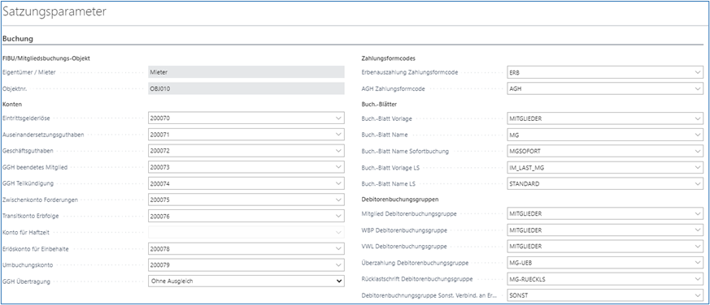Screen dimensions: 710x305
Task: Click the Eigentümer / Mieter field 'Mieter'
Action: (x=246, y=72)
